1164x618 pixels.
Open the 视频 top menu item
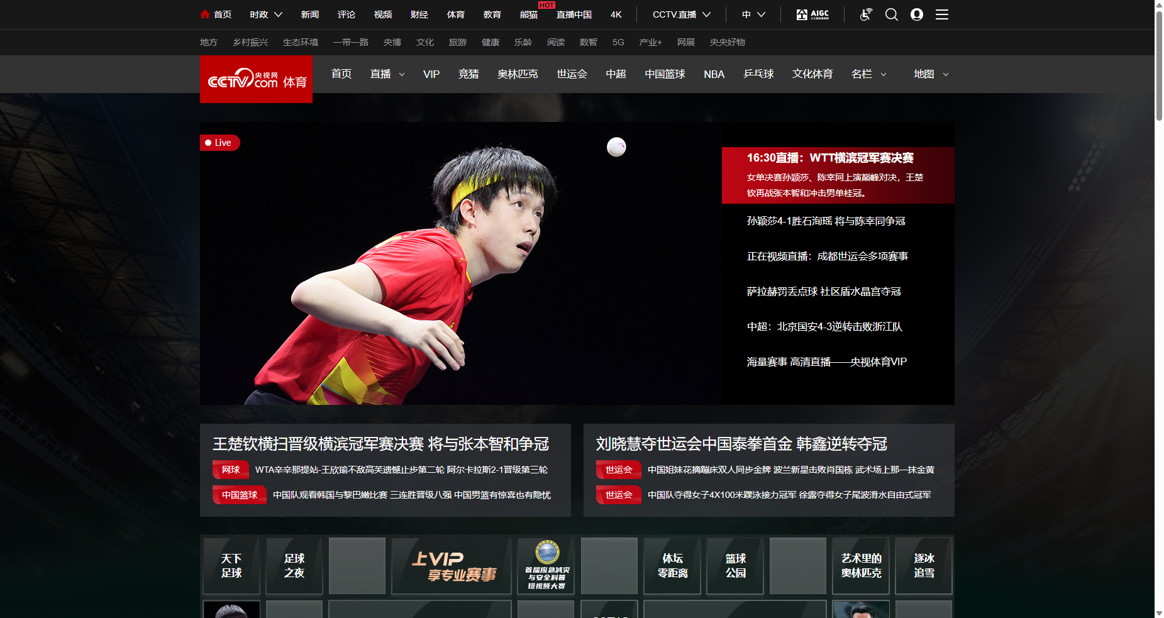pyautogui.click(x=383, y=14)
